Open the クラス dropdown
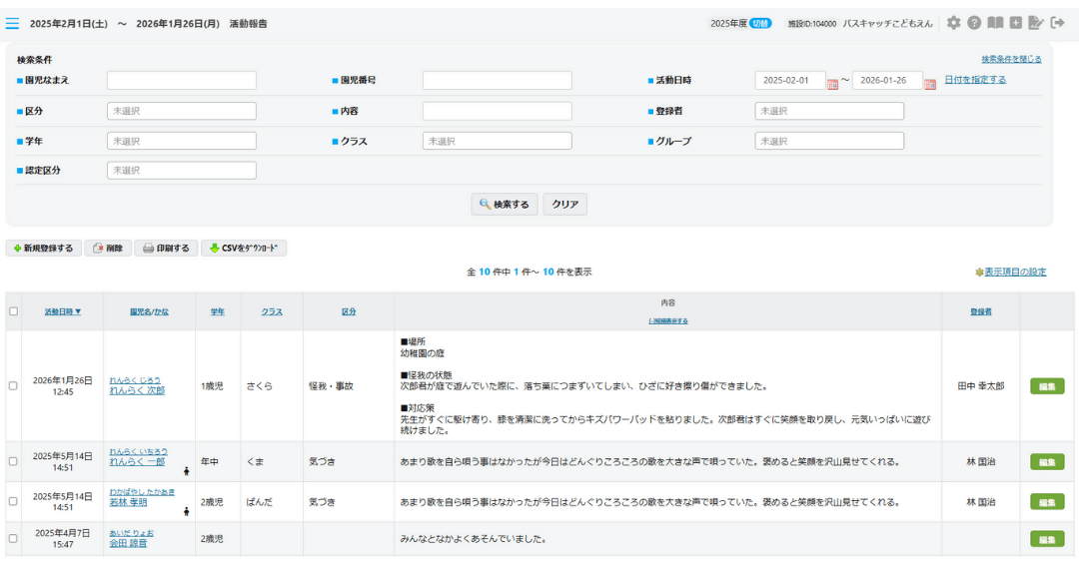Viewport: 1079px width, 565px height. pyautogui.click(x=497, y=141)
